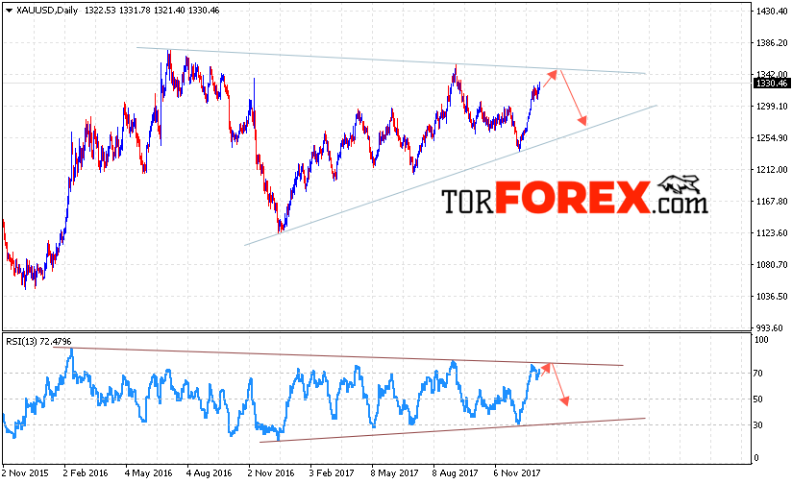Select the lower brown RSI trendline
The width and height of the screenshot is (792, 484).
453,430
